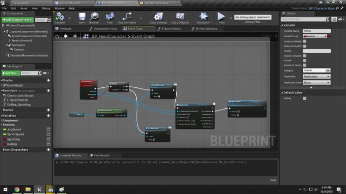This screenshot has height=194, width=346.
Task: Add a new graph with plus icon
Action: pyautogui.click(x=48, y=80)
